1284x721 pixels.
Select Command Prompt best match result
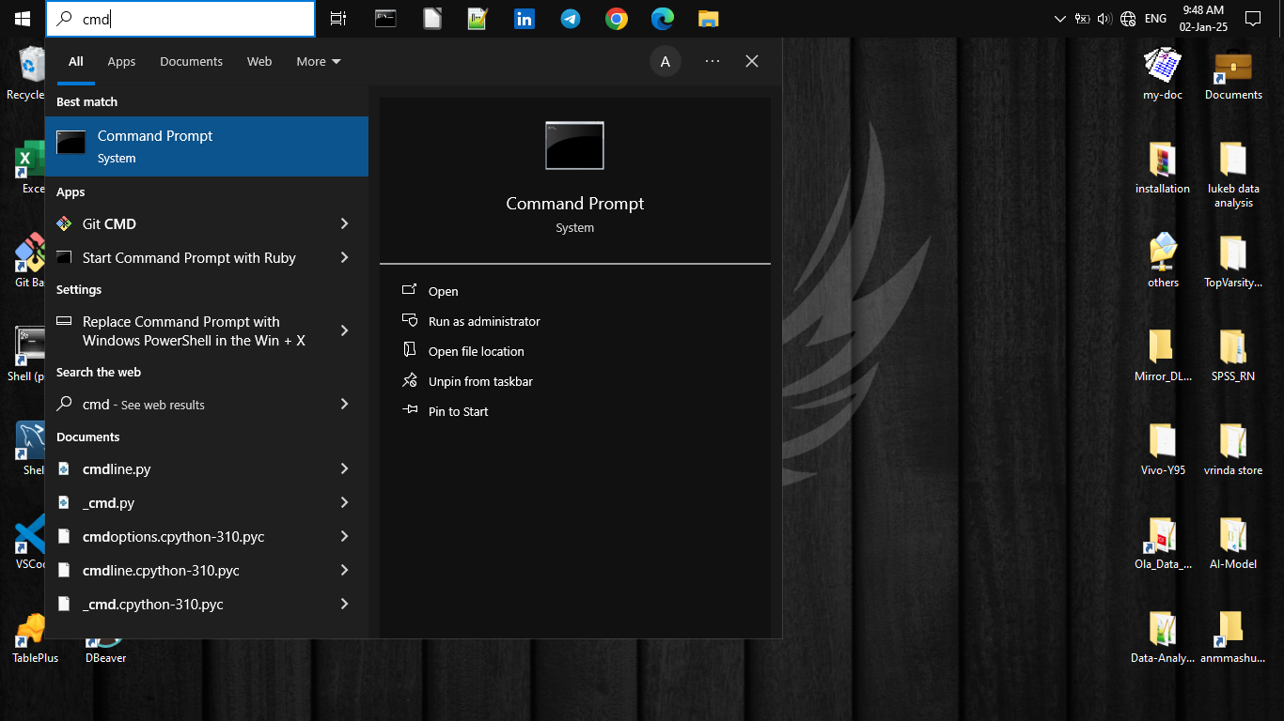(x=207, y=146)
